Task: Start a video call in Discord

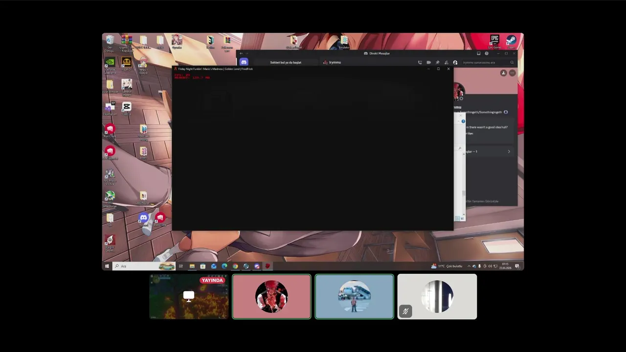Action: point(428,63)
